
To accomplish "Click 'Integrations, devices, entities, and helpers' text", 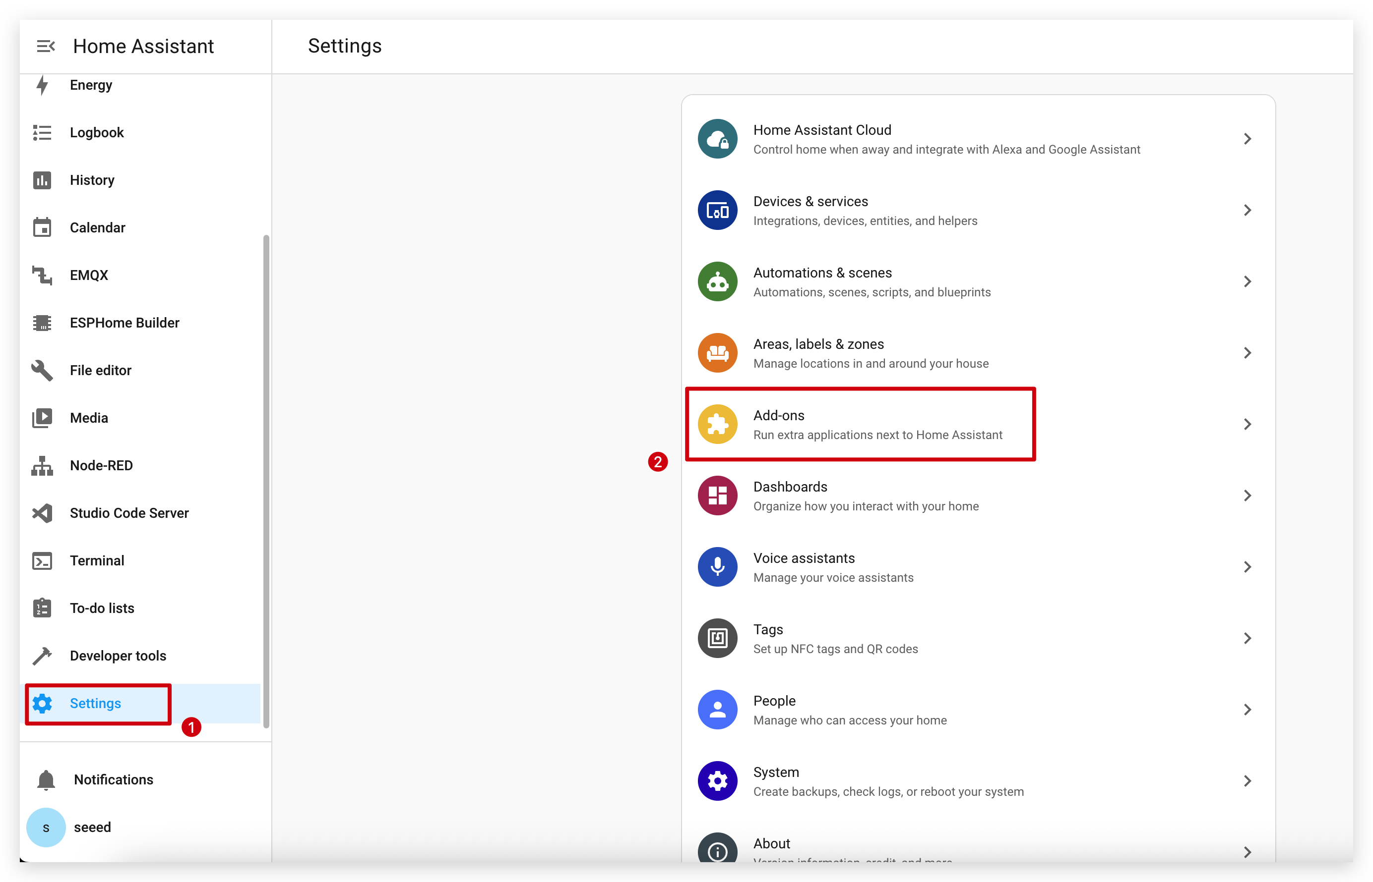I will click(x=865, y=221).
